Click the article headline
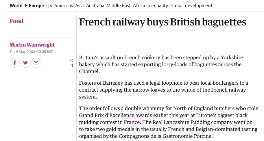Viewport: 264px width, 141px height. coord(163,22)
